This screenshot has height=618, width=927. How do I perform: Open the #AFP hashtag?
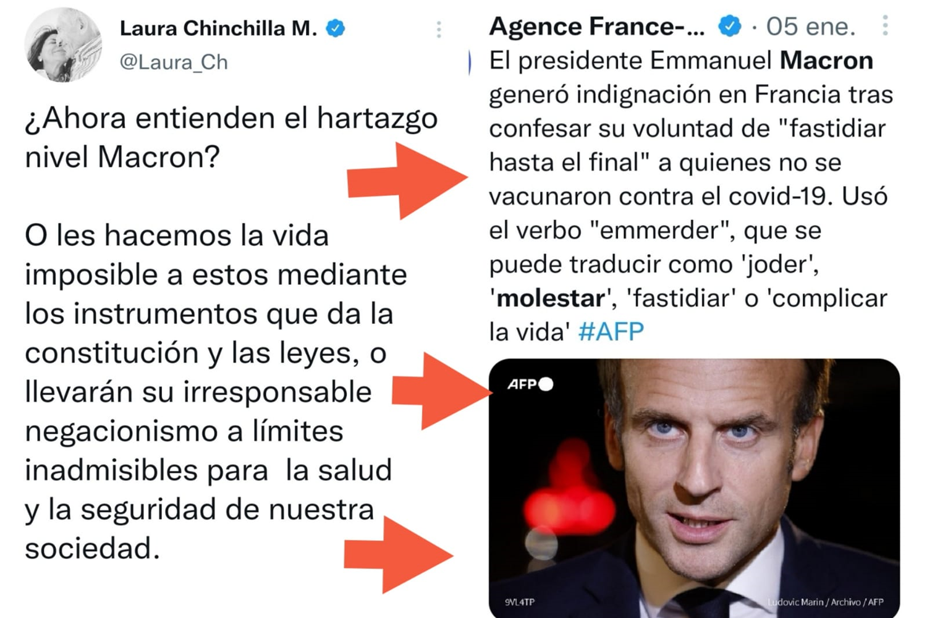[611, 332]
